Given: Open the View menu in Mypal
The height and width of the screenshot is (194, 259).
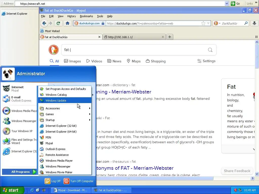Looking at the screenshot, I should [x=60, y=16].
